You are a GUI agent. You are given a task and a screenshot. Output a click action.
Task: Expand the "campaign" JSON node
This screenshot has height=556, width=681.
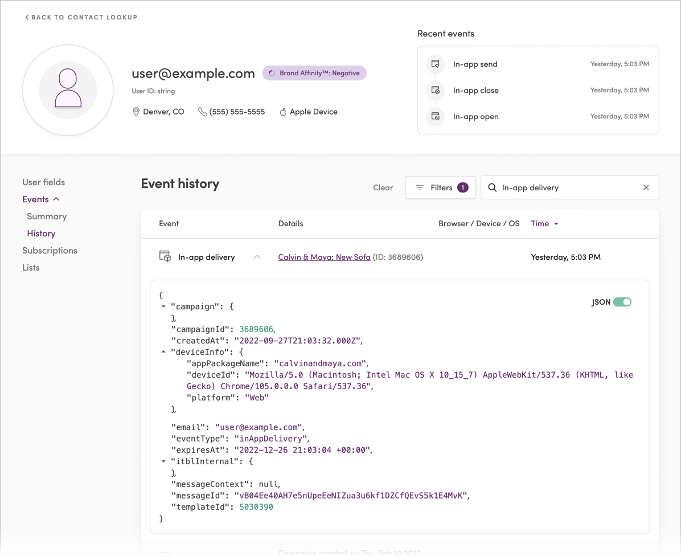tap(163, 306)
